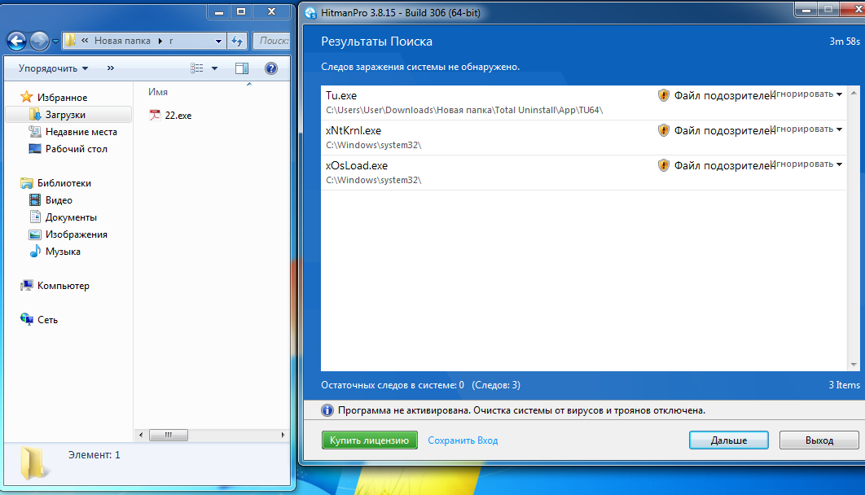Click Новая папка in address breadcrumb

122,41
